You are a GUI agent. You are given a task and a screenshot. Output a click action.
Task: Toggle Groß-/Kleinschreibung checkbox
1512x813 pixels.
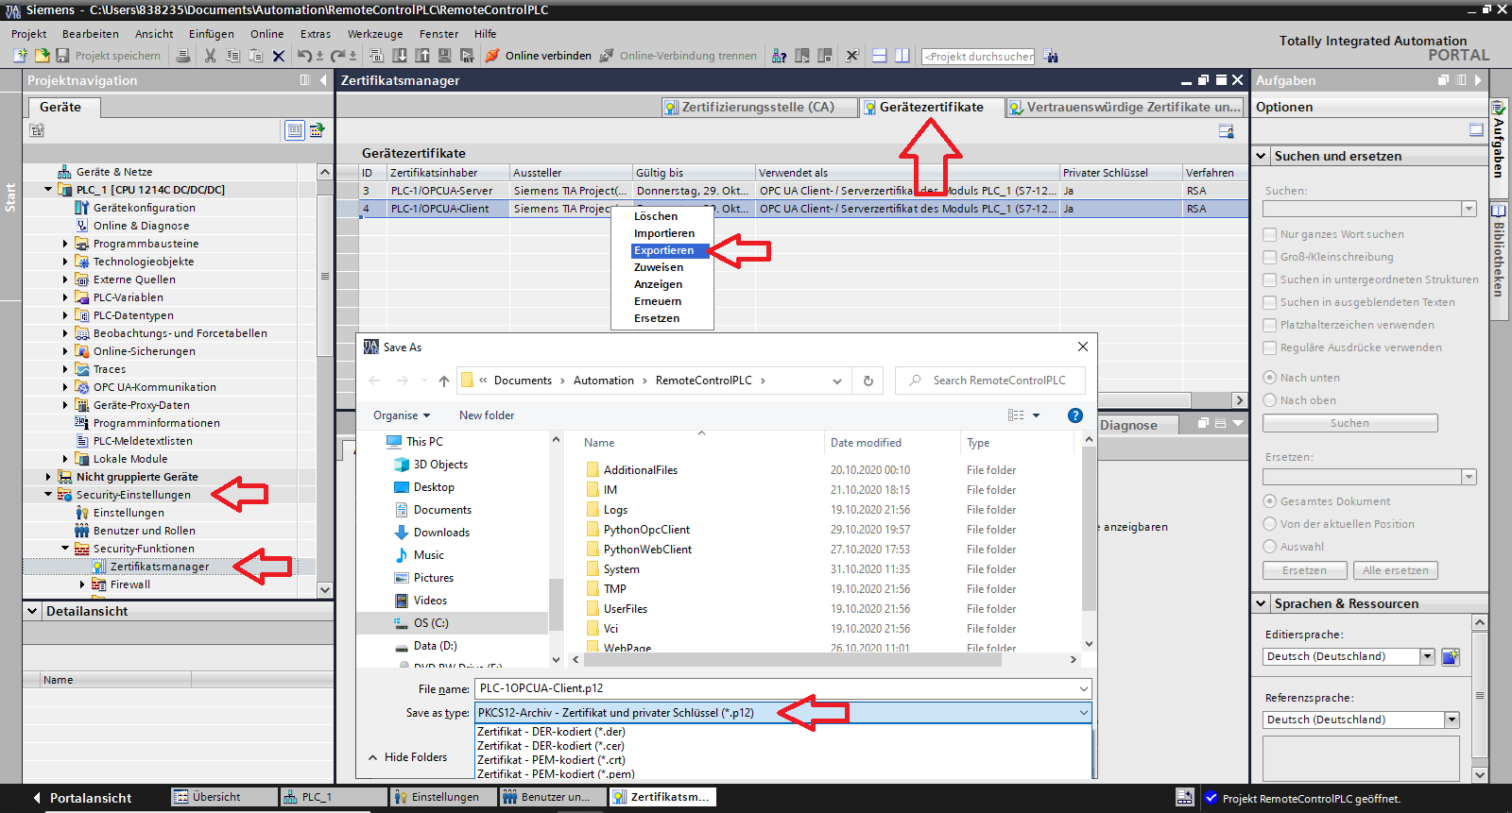click(x=1270, y=257)
